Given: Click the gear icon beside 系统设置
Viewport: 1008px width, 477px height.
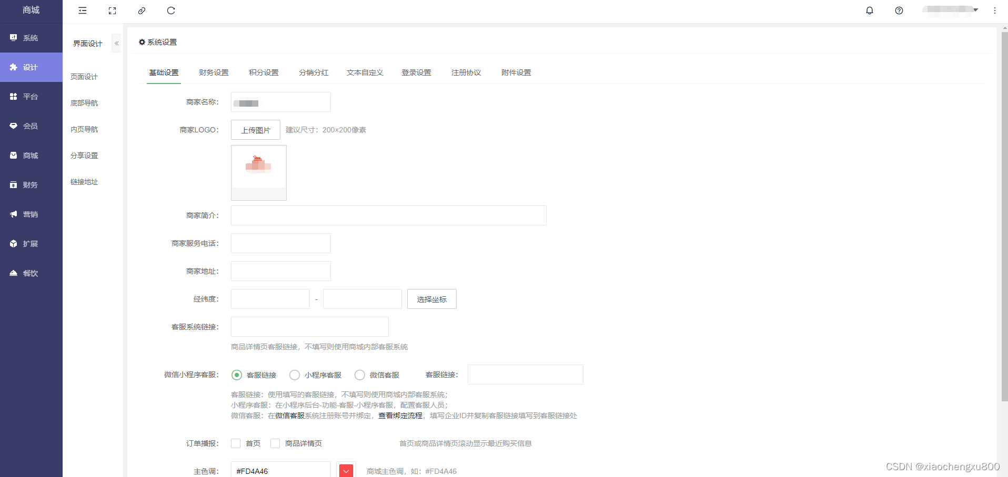Looking at the screenshot, I should point(142,42).
